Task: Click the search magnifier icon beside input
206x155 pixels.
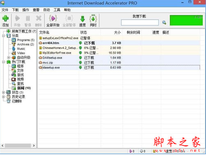Action: click(164, 22)
